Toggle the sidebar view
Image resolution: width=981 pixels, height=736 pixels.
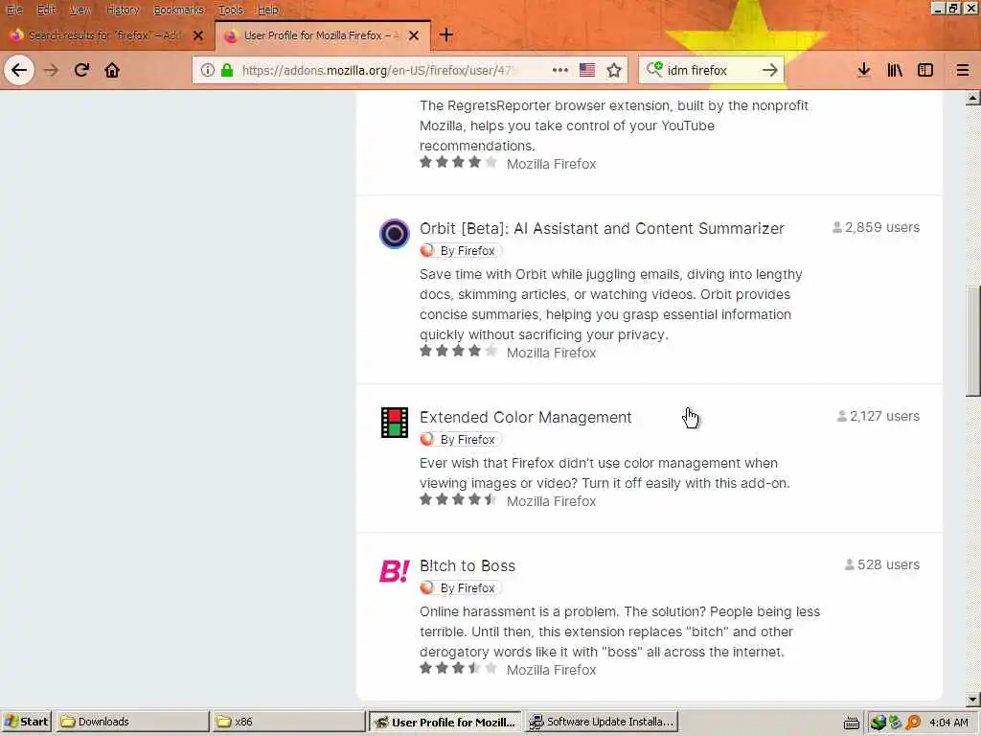click(925, 70)
